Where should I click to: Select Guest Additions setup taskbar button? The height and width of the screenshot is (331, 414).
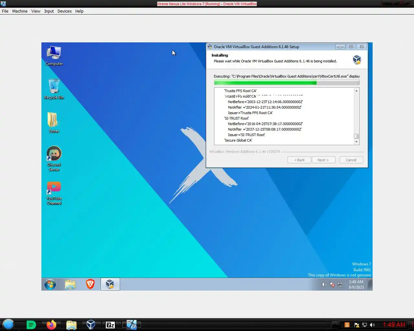point(110,284)
